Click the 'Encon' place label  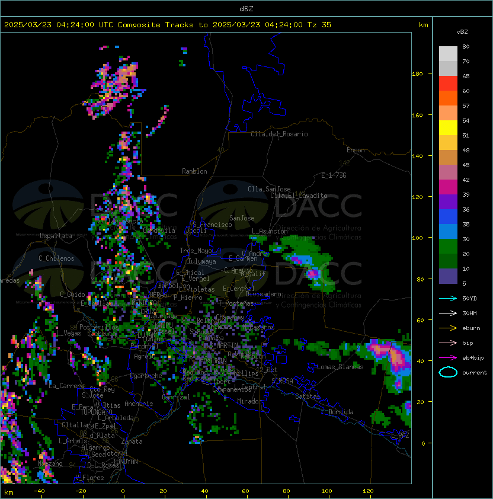pyautogui.click(x=356, y=150)
